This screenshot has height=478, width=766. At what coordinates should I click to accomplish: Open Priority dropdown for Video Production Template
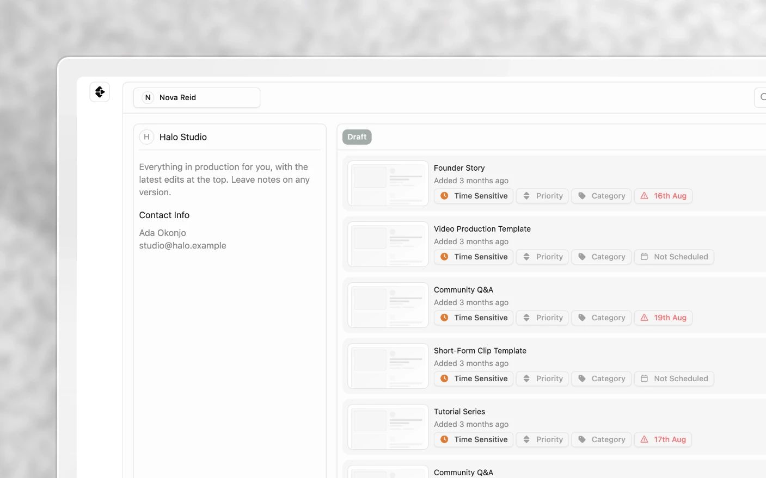click(x=542, y=257)
